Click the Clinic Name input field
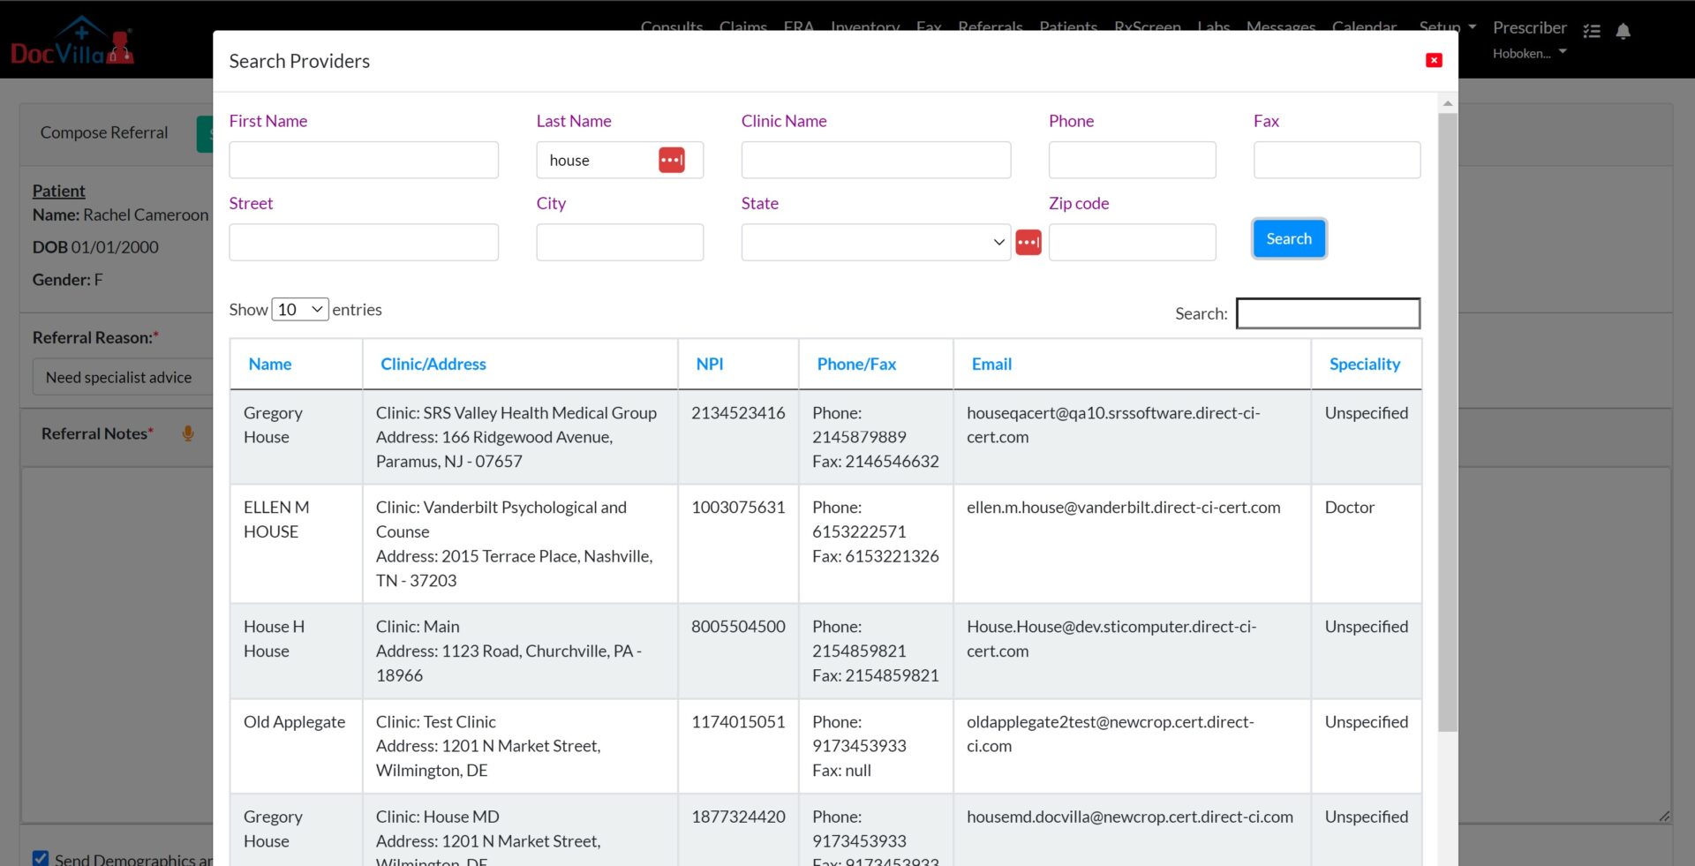This screenshot has height=866, width=1695. [x=875, y=160]
